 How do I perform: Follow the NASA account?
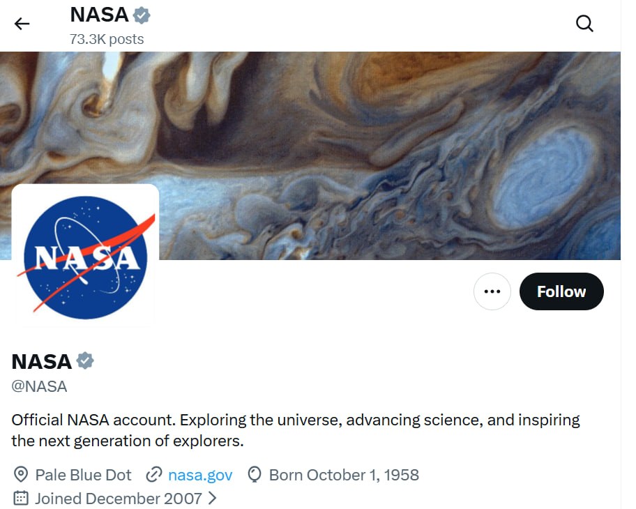pos(561,291)
